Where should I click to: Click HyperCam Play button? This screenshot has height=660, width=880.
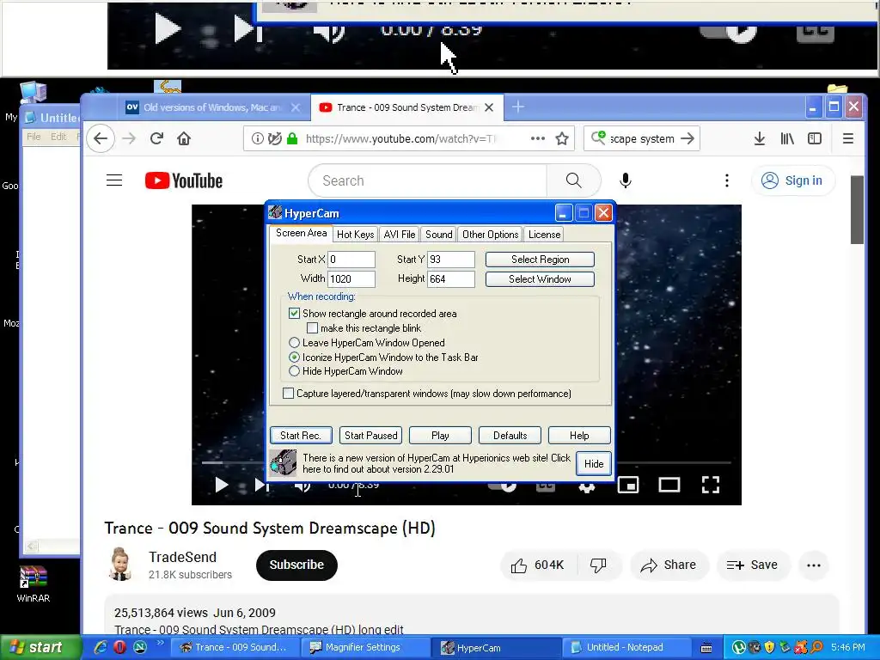tap(440, 436)
